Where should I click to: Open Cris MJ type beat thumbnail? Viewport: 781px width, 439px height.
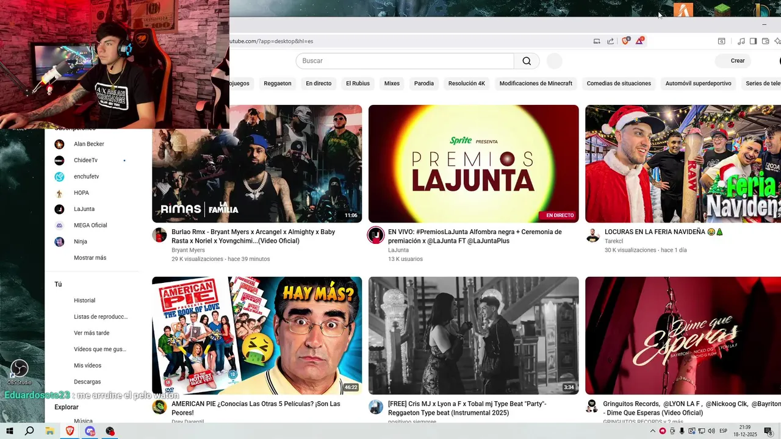[473, 336]
